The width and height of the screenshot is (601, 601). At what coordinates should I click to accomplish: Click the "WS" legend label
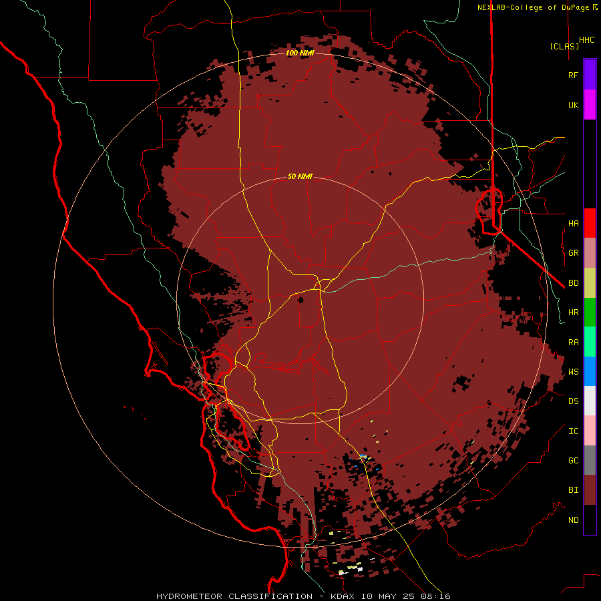tap(573, 371)
